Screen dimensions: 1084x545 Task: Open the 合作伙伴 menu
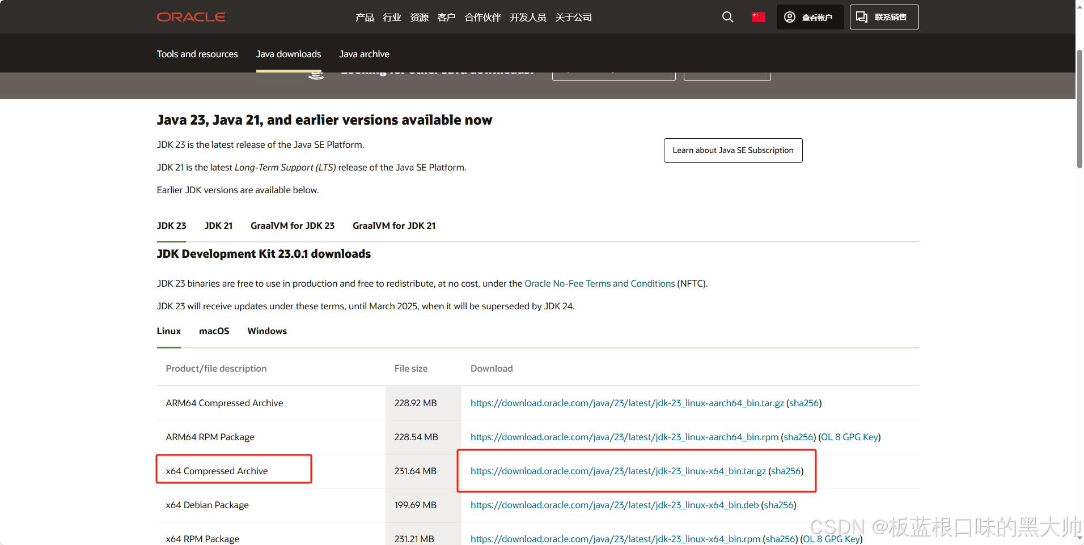[482, 18]
